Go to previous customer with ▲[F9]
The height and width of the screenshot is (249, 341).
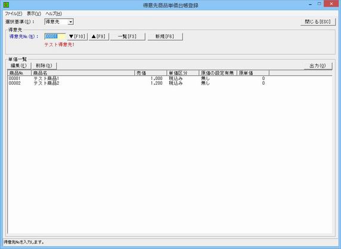pyautogui.click(x=98, y=36)
